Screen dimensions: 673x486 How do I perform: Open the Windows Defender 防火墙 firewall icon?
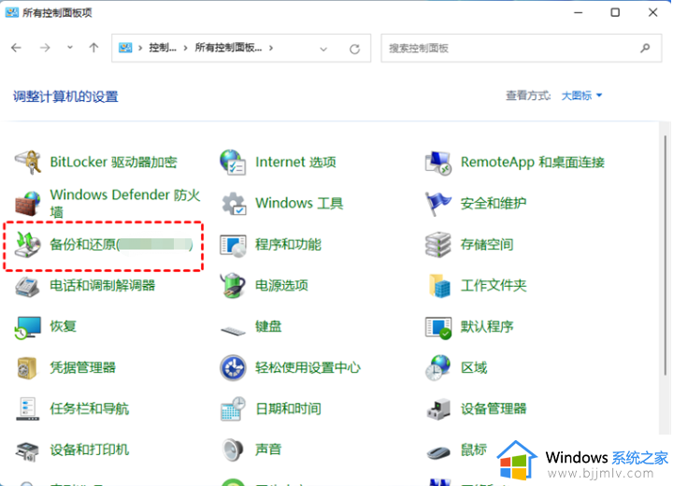point(28,203)
